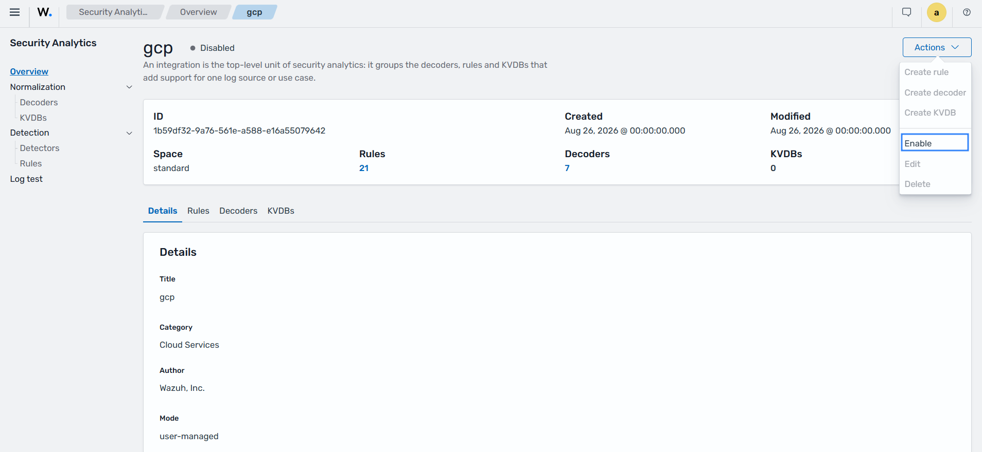
Task: Collapse the Normalization section chevron
Action: [129, 87]
